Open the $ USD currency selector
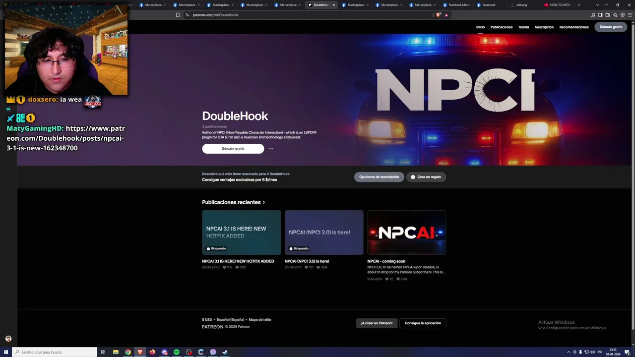 (x=207, y=320)
